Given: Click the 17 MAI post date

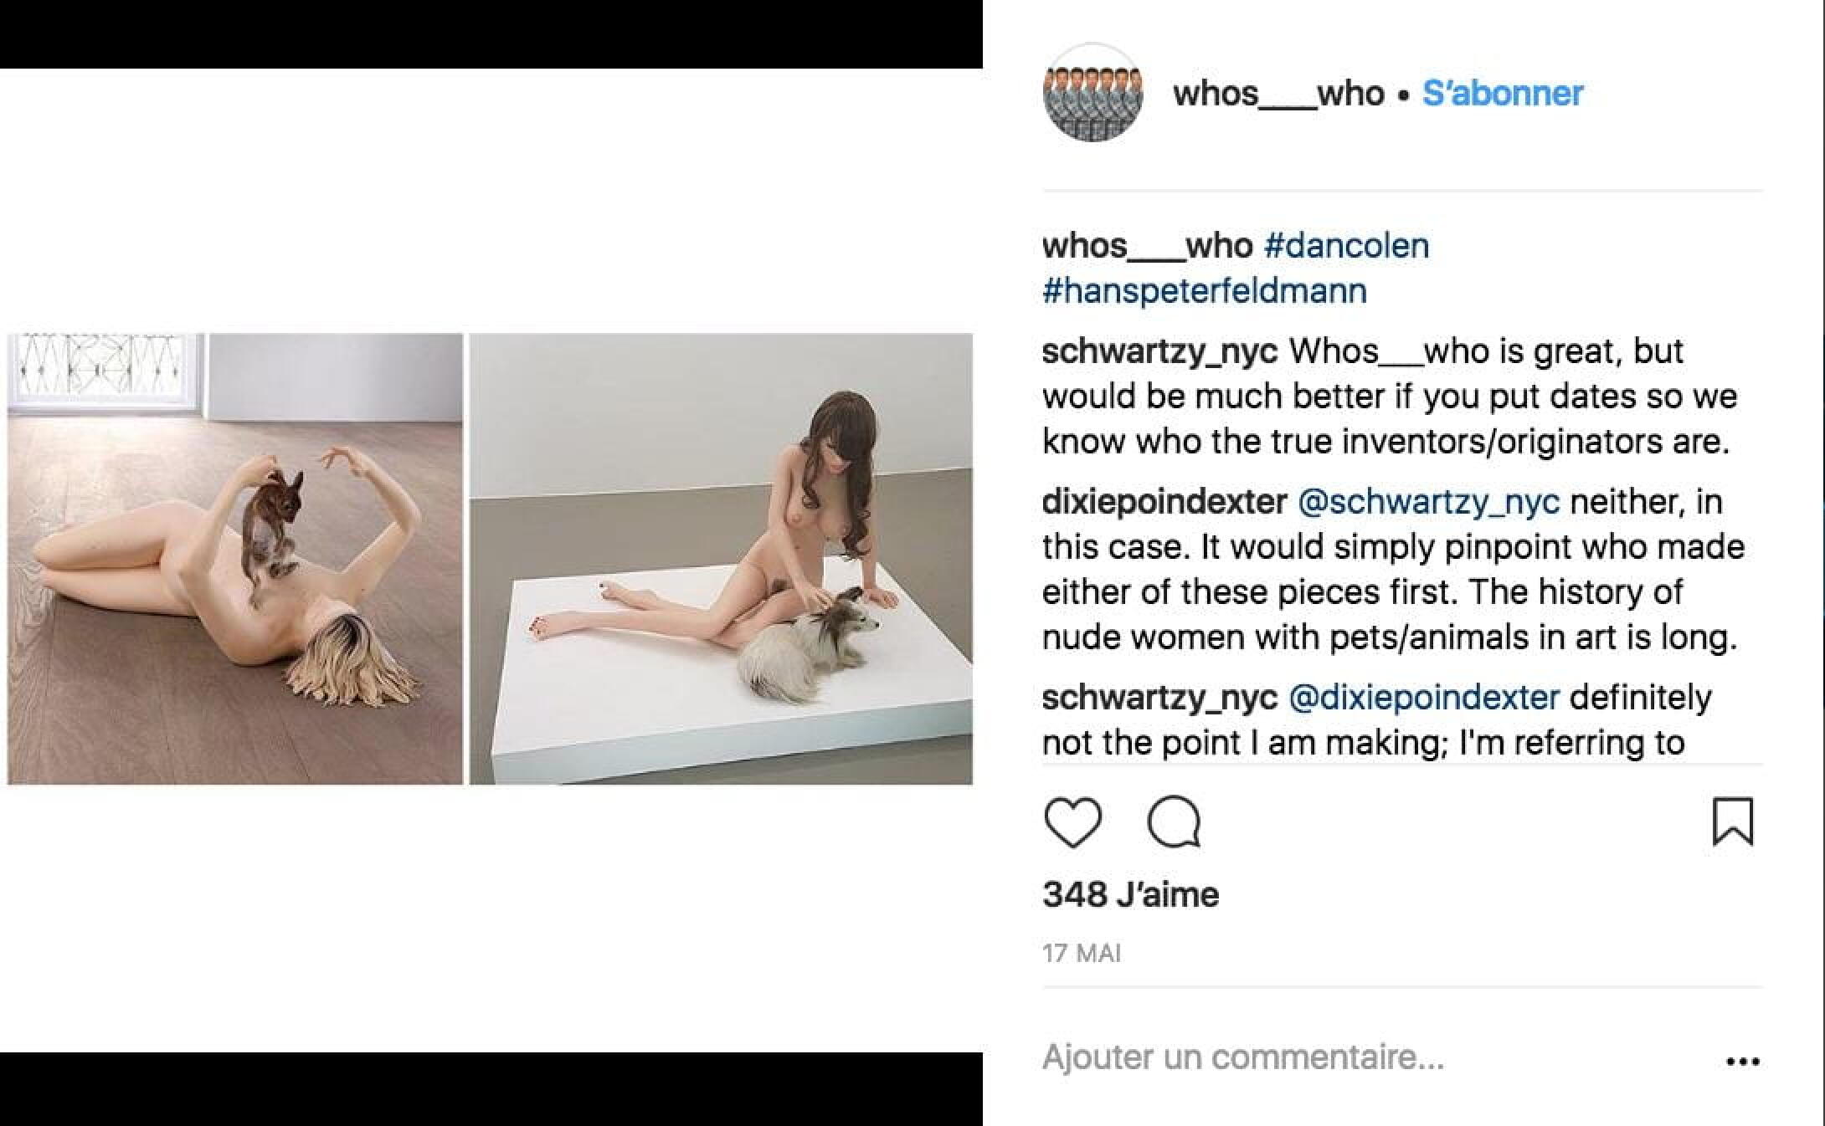Looking at the screenshot, I should (1082, 954).
